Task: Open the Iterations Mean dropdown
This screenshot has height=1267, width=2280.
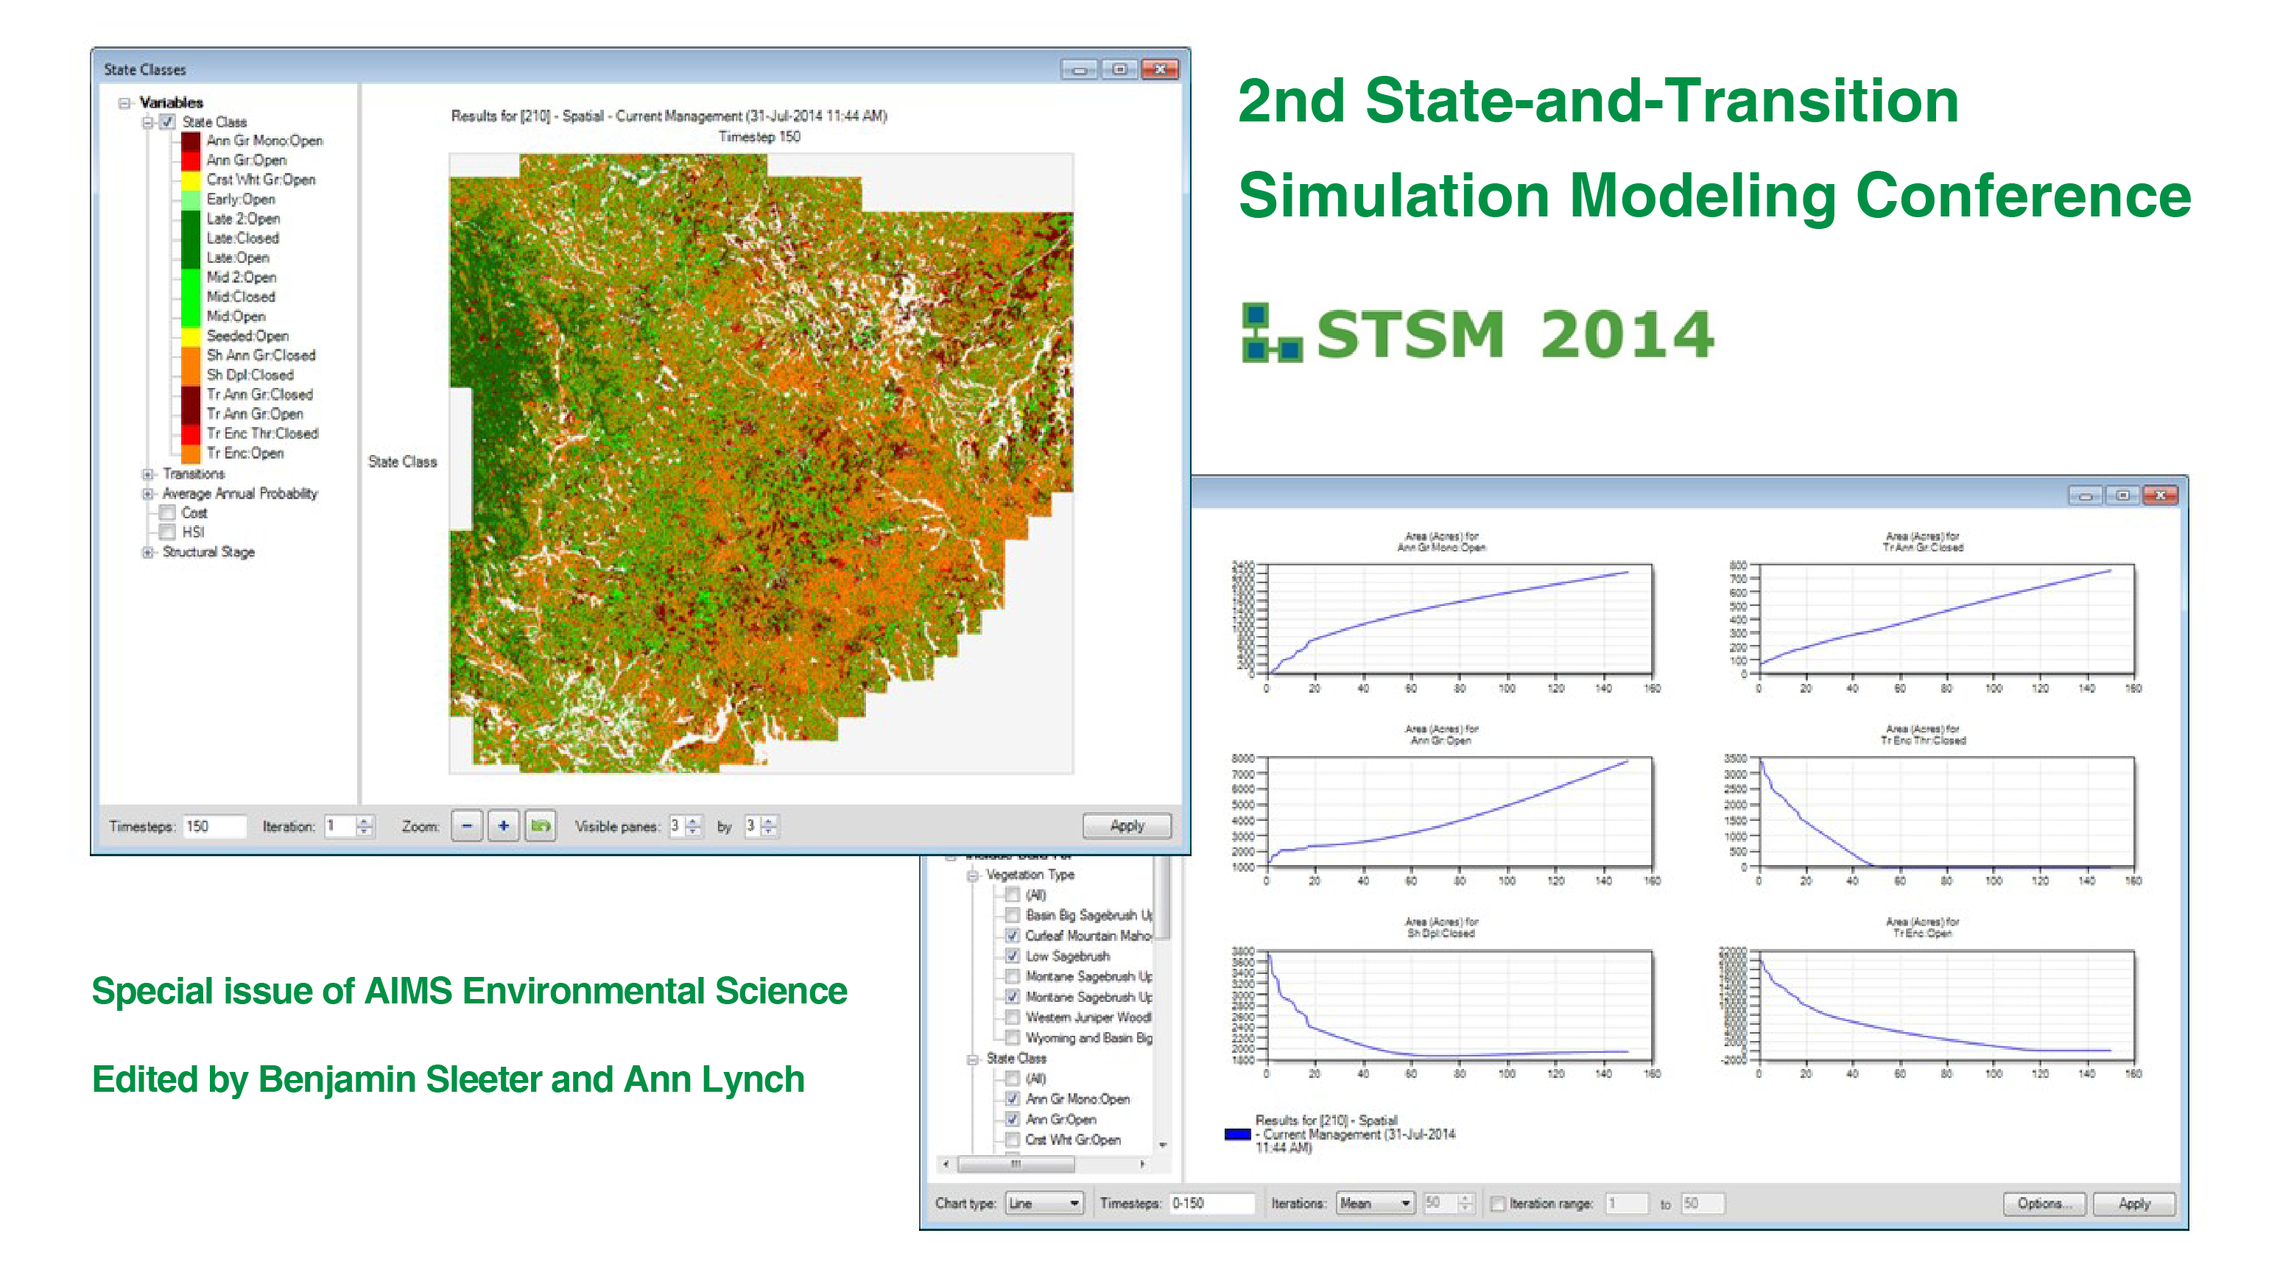Action: tap(1376, 1203)
